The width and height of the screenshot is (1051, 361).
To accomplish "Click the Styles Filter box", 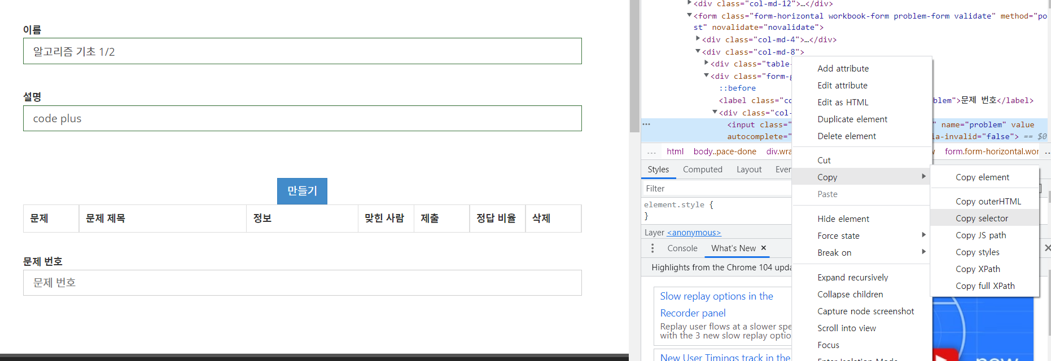I will 717,189.
